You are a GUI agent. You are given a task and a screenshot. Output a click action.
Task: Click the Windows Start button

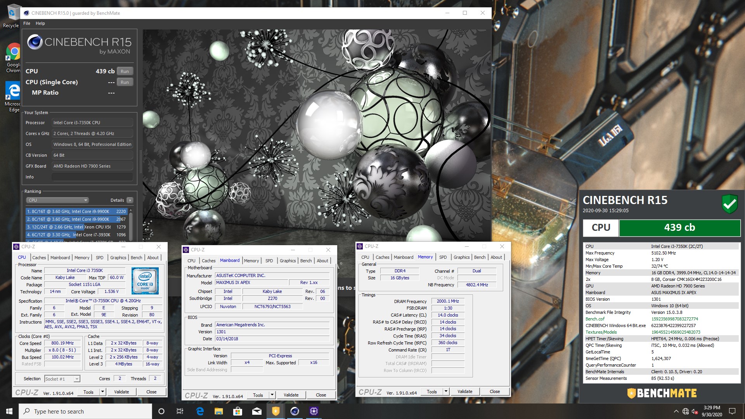pos(9,411)
